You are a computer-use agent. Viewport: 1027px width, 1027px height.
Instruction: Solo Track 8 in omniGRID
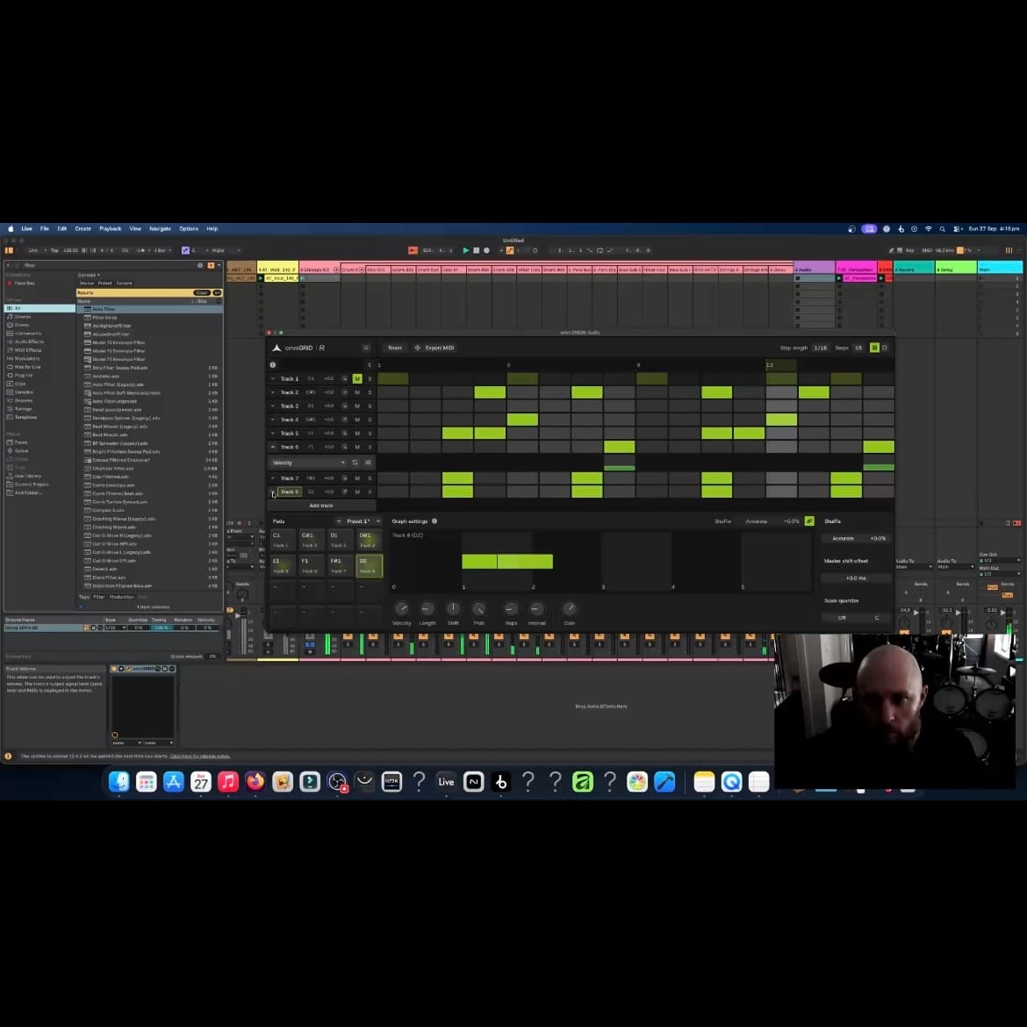[370, 492]
